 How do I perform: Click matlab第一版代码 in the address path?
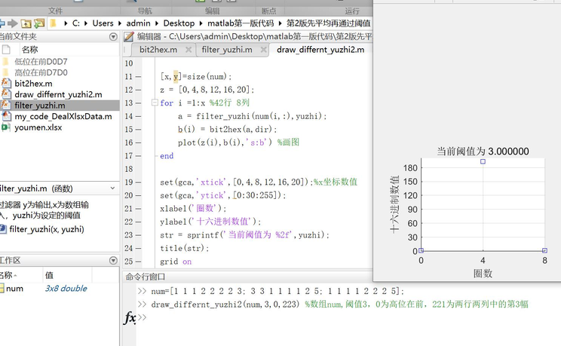pyautogui.click(x=241, y=23)
